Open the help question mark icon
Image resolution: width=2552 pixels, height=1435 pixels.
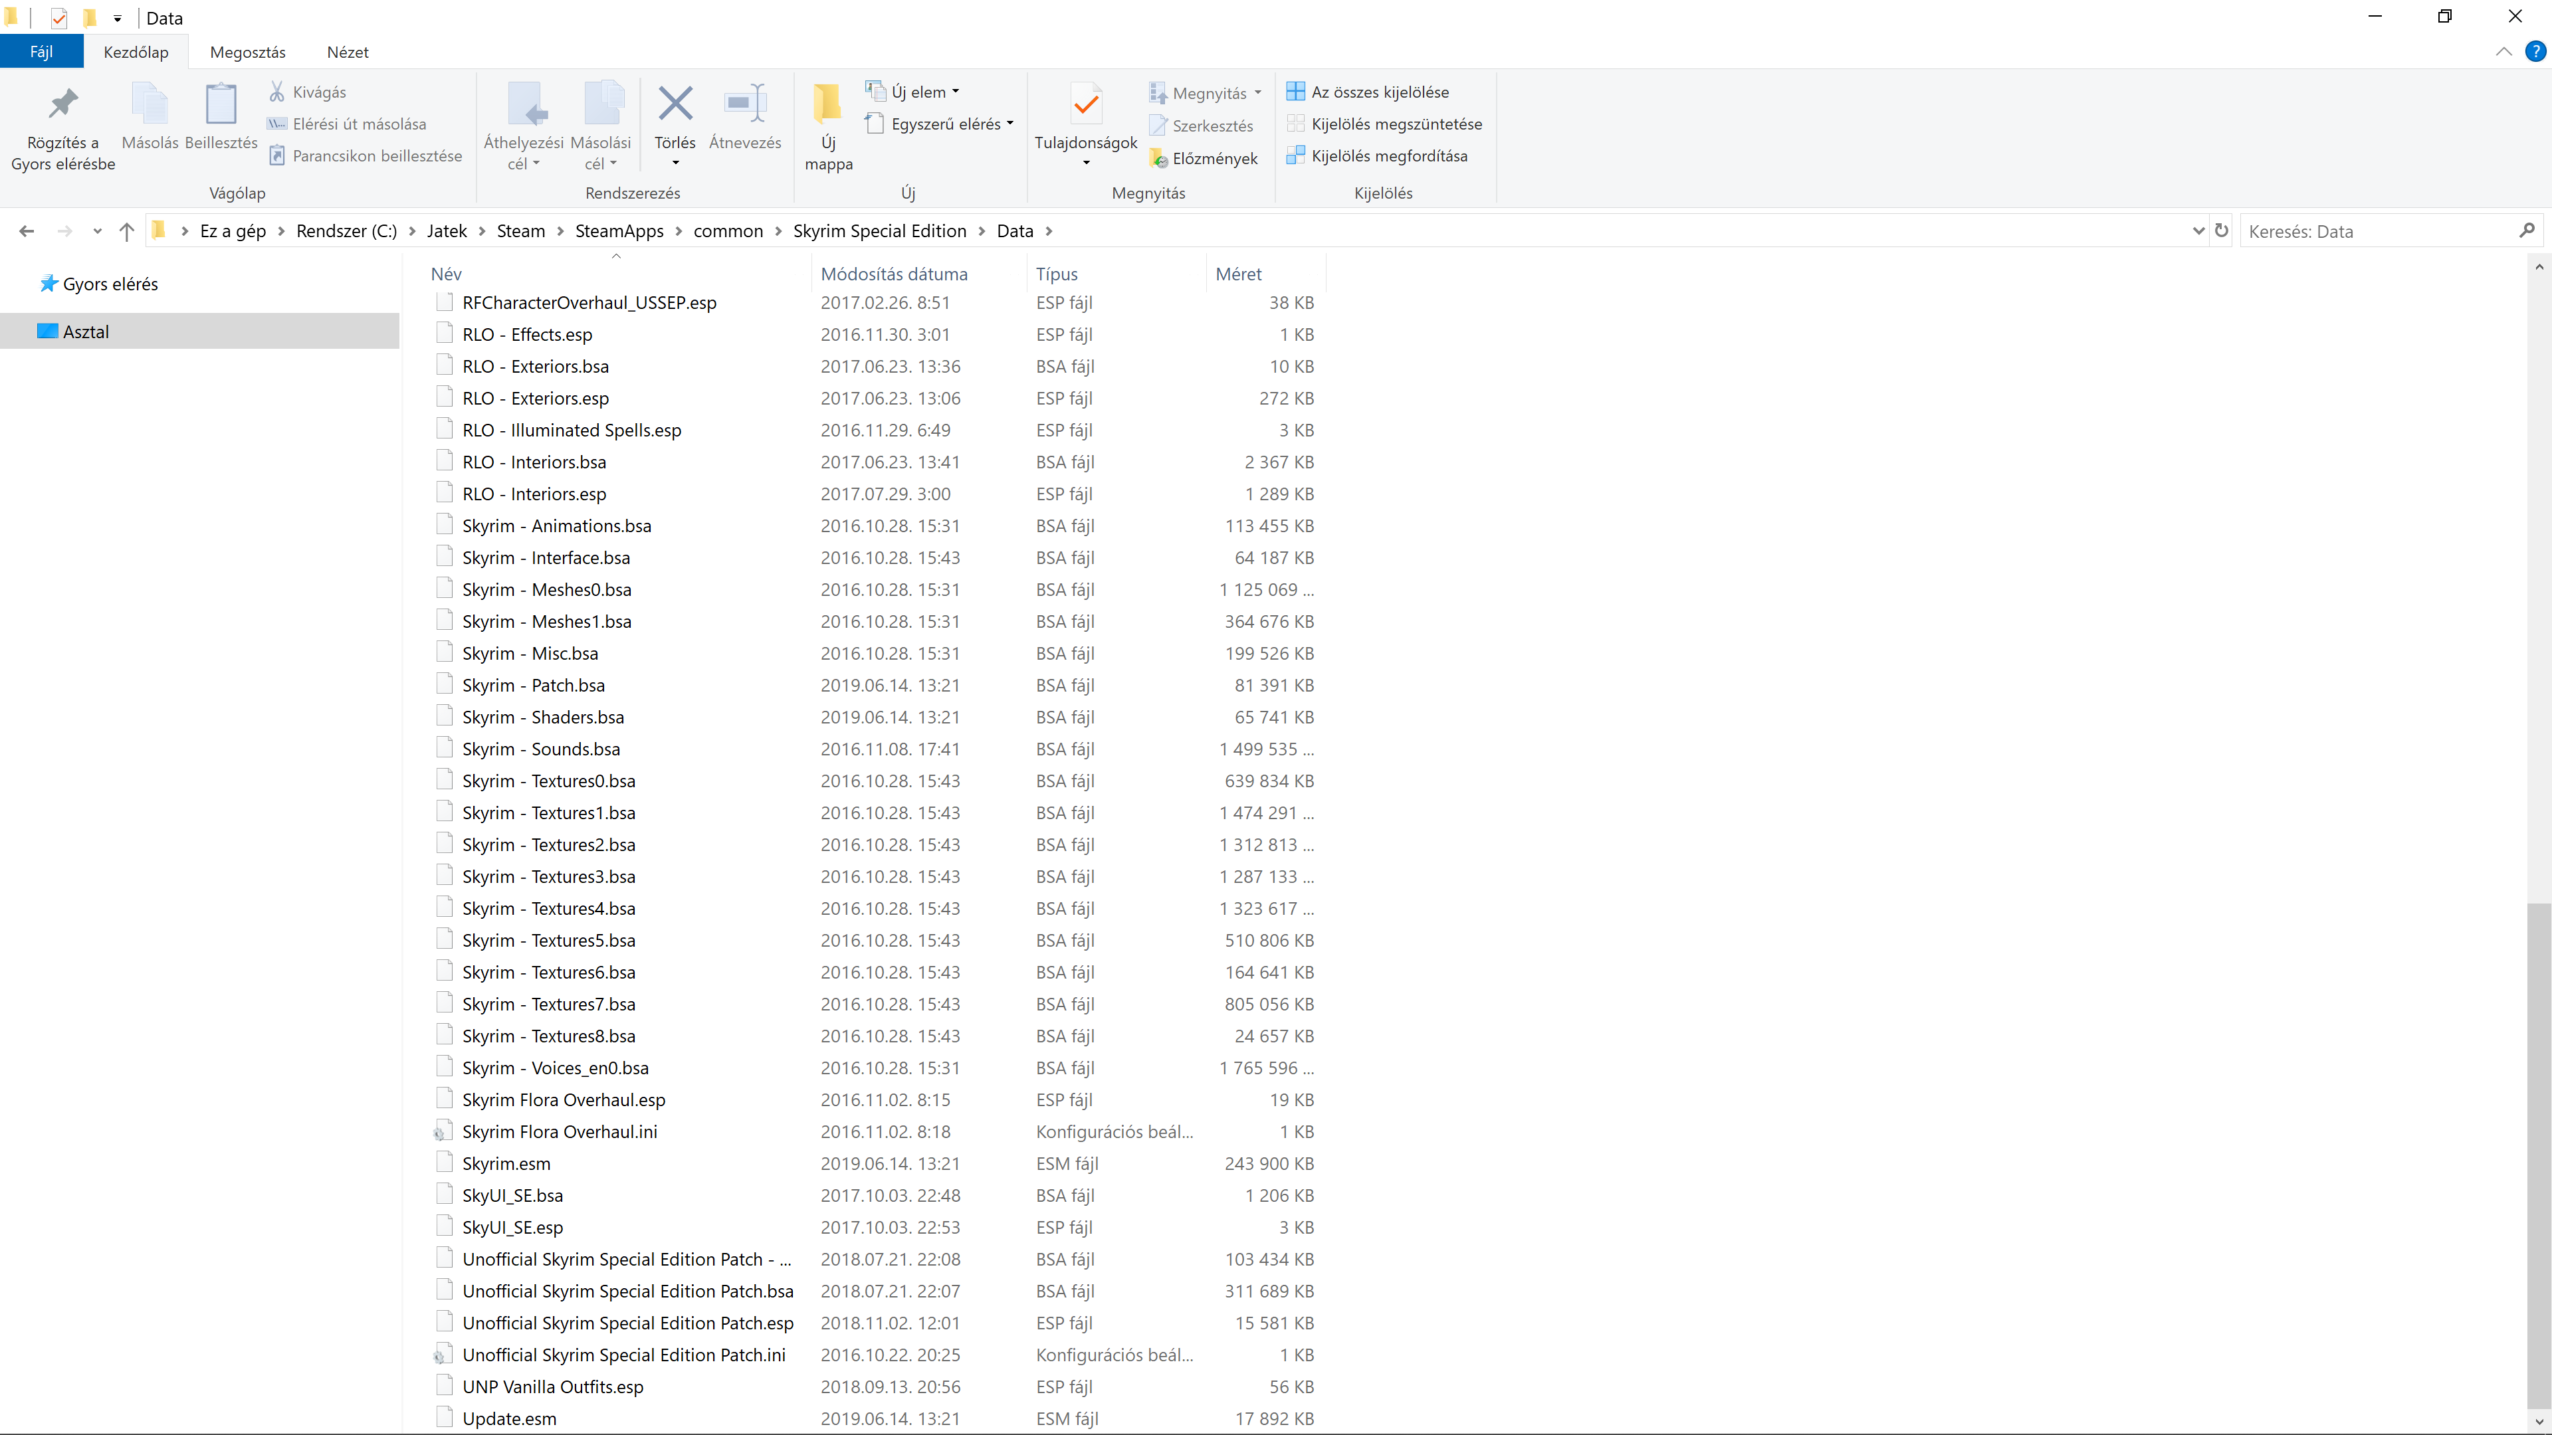click(2535, 52)
